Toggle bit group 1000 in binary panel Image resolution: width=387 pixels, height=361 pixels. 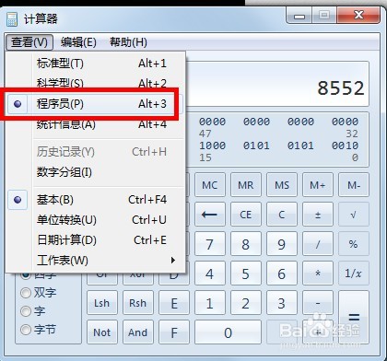212,146
